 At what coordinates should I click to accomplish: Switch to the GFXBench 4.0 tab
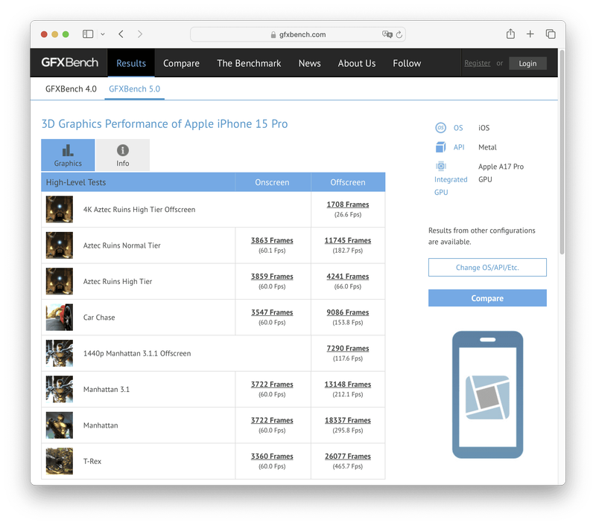click(71, 89)
